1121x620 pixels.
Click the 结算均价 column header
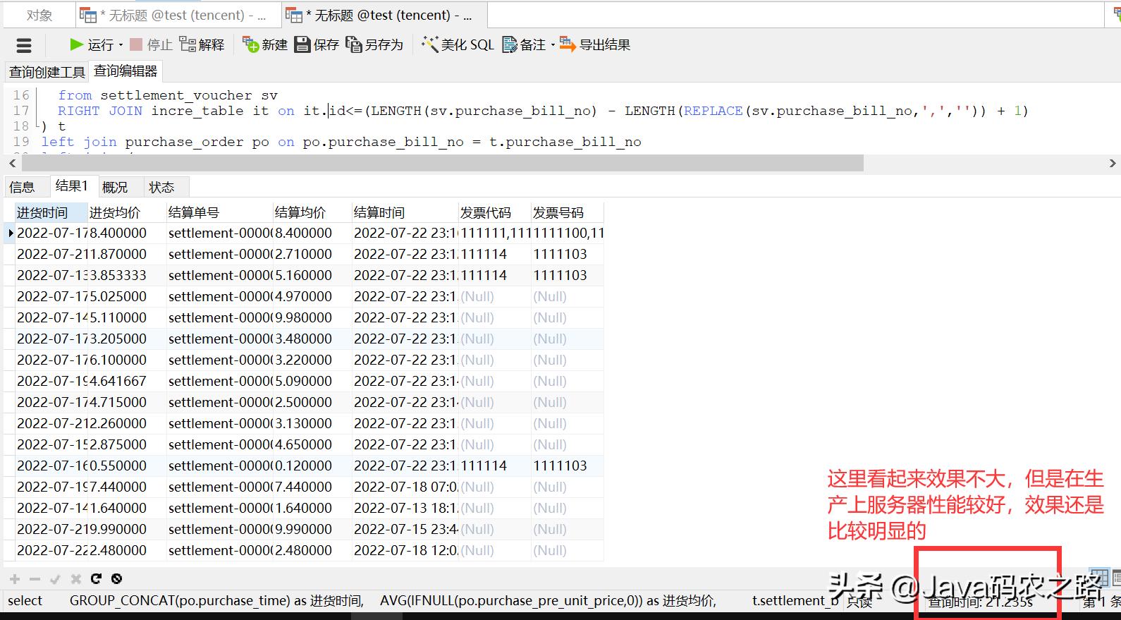click(x=312, y=212)
